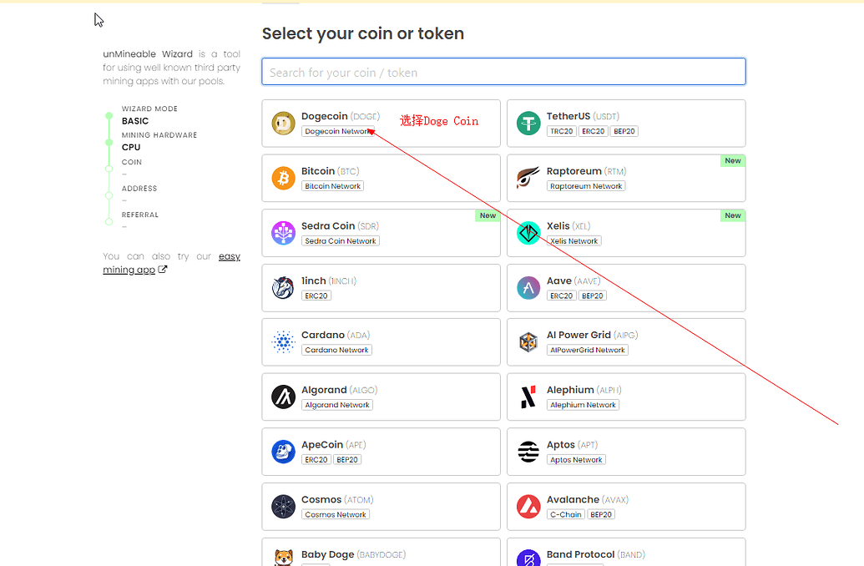Click the Cosmos atom icon
The height and width of the screenshot is (566, 864).
[283, 506]
